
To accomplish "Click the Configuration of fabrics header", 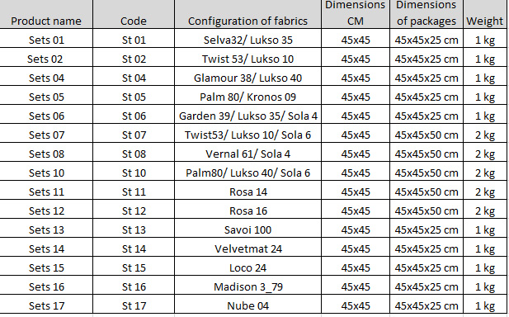I will click(x=247, y=14).
